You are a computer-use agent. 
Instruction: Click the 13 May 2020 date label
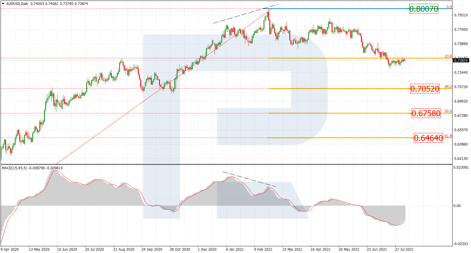point(39,249)
